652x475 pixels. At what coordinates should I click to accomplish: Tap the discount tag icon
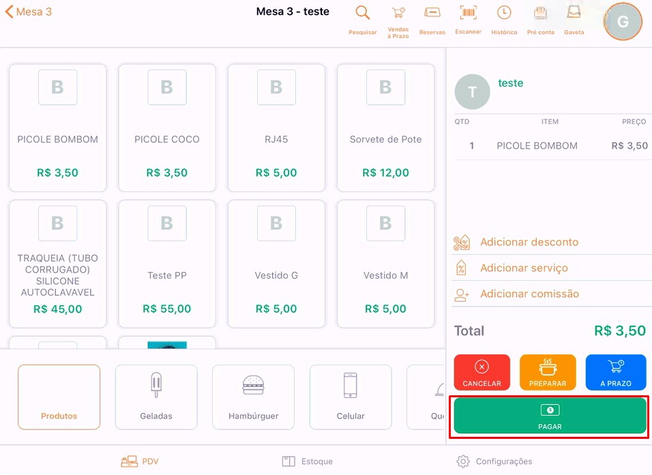[x=462, y=243]
